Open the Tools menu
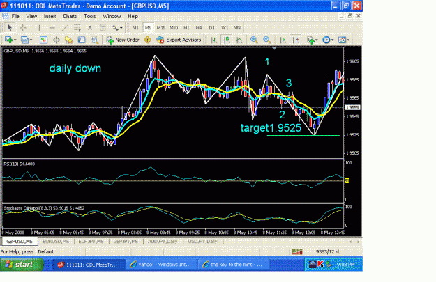The image size is (436, 282). pos(90,16)
